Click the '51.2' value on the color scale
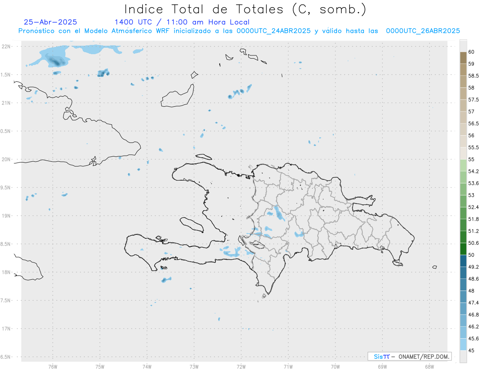Screen dimensions: 482x372 point(474,231)
